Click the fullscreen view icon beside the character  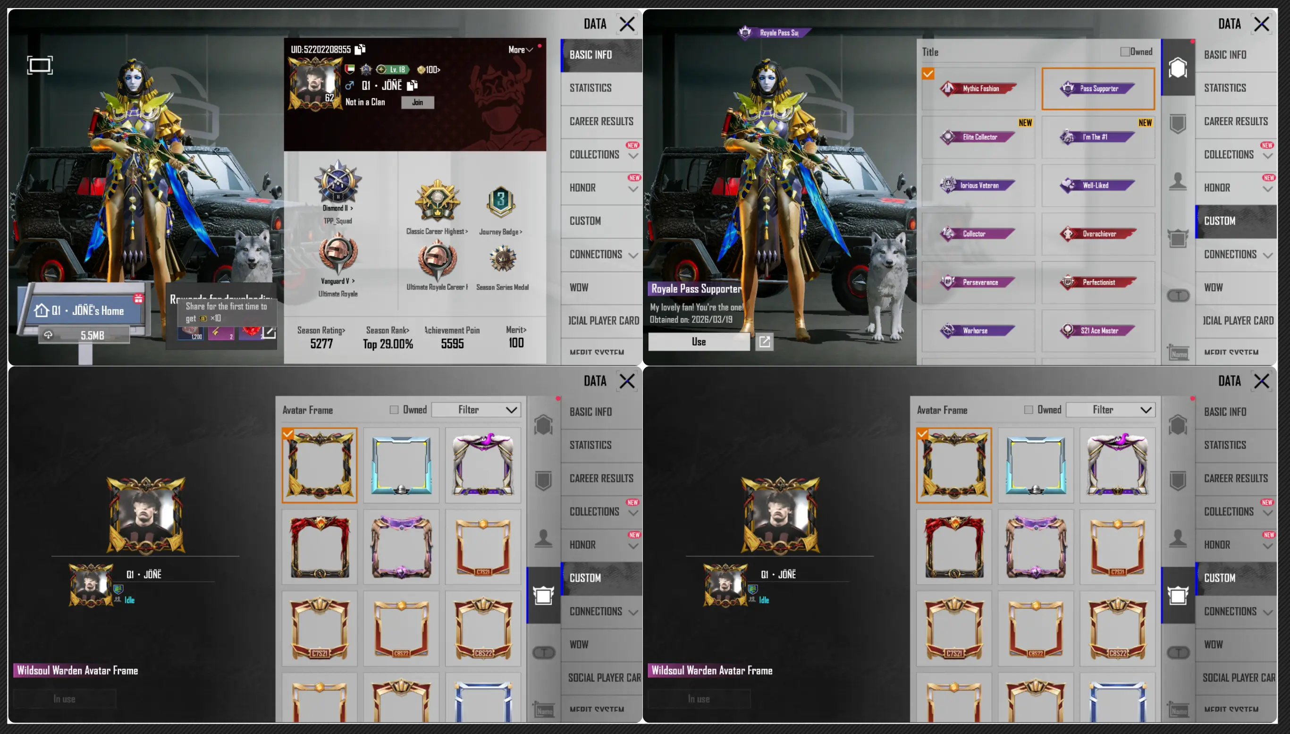tap(40, 65)
